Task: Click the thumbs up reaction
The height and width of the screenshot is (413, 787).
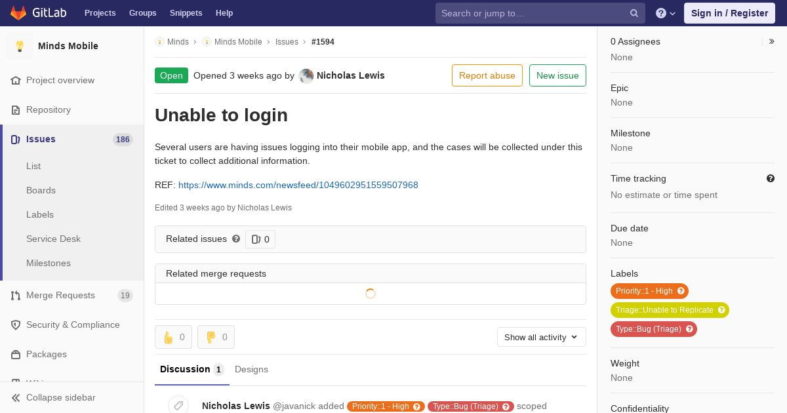Action: 173,337
